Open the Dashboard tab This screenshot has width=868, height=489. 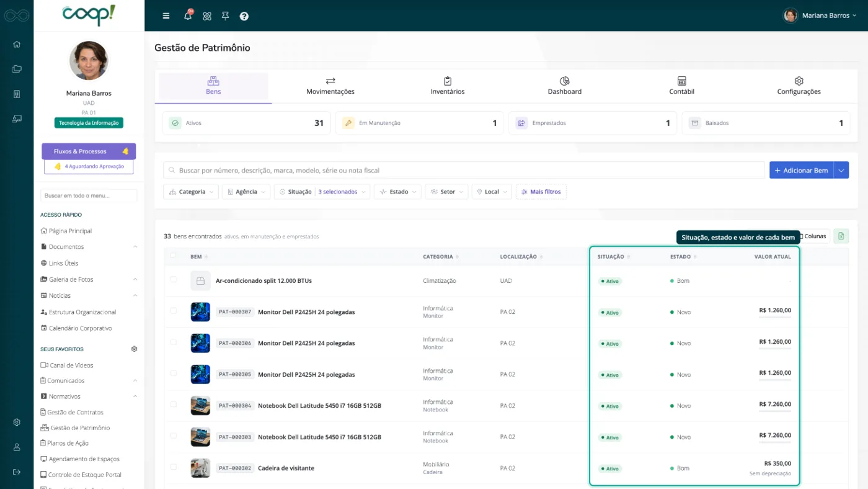coord(565,86)
